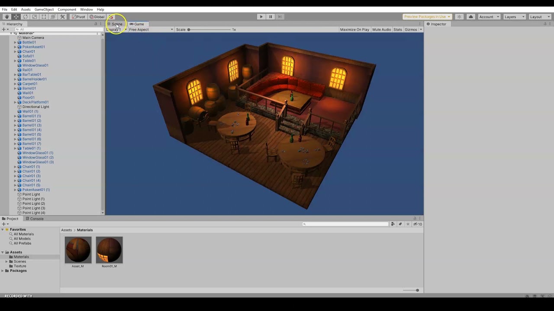Open the Window menu
Image resolution: width=554 pixels, height=311 pixels.
click(87, 10)
